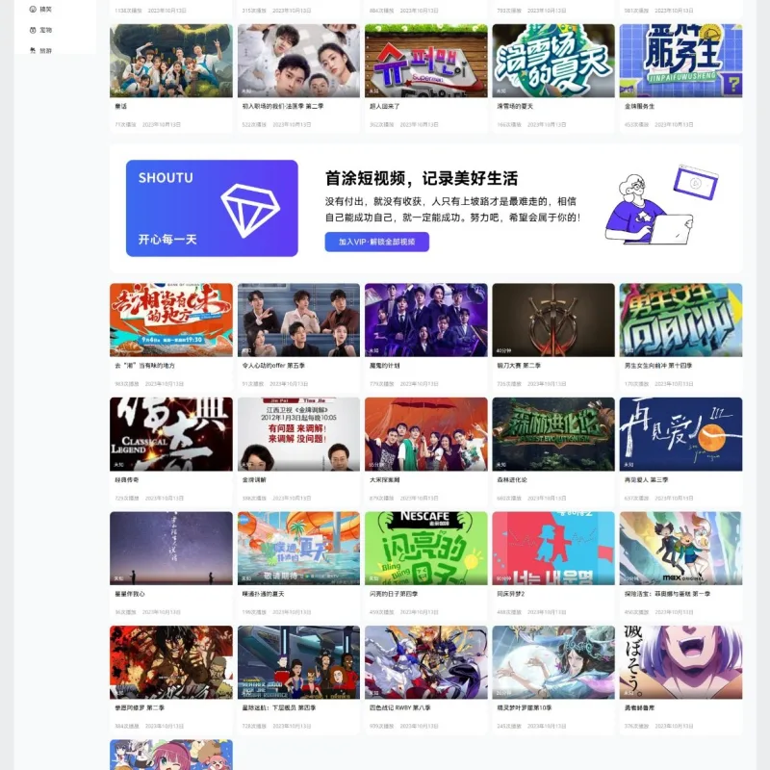Open the 滑雪场的夏天 thumbnail
Image resolution: width=770 pixels, height=770 pixels.
(x=553, y=61)
